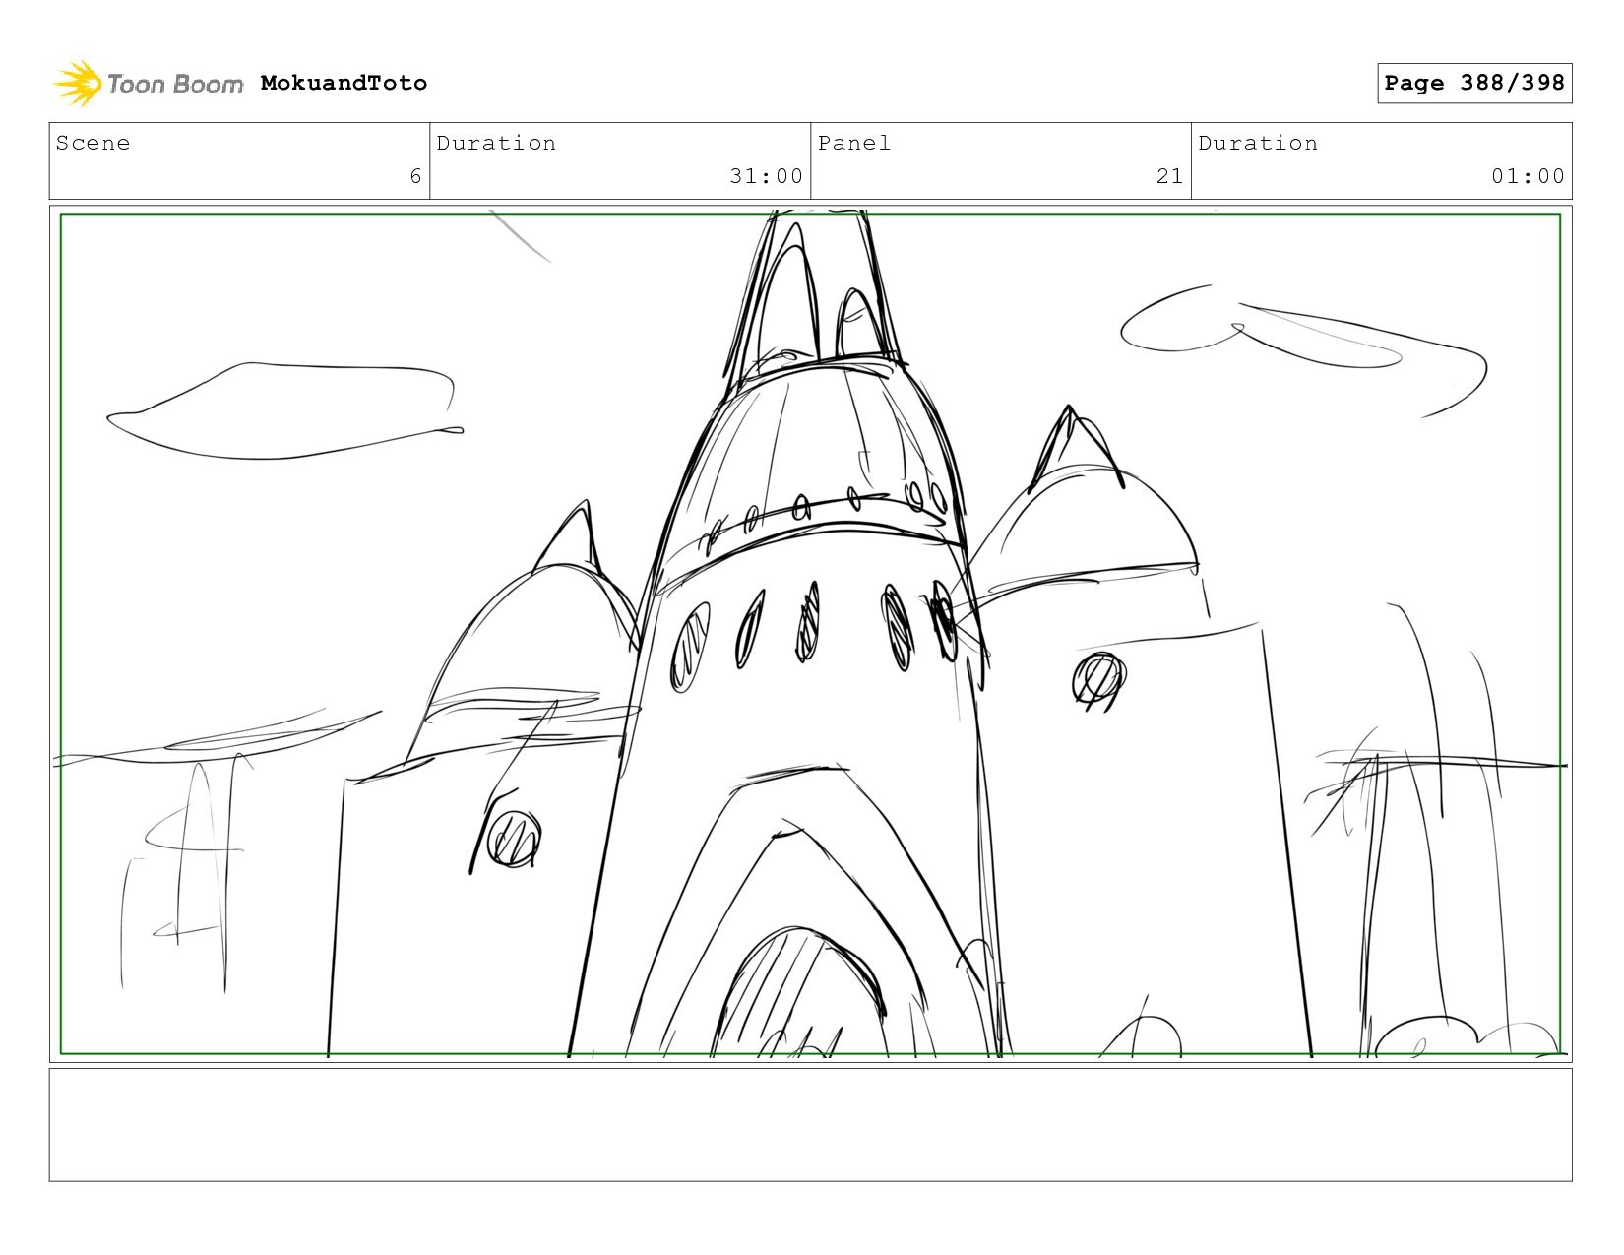Click the castle storyboard panel drawing
The height and width of the screenshot is (1255, 1624).
(x=811, y=634)
